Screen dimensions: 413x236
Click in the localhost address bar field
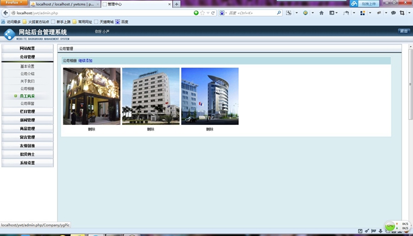(103, 13)
